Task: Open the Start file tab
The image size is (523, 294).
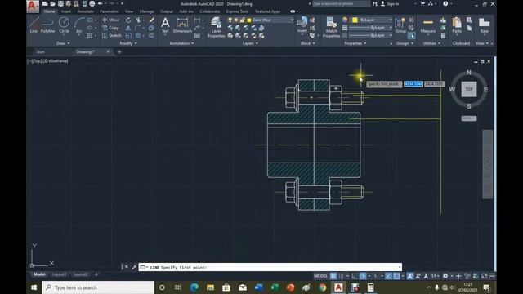Action: [x=40, y=51]
